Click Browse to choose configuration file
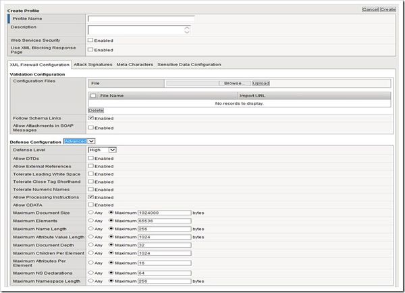405x293 pixels. click(x=234, y=83)
